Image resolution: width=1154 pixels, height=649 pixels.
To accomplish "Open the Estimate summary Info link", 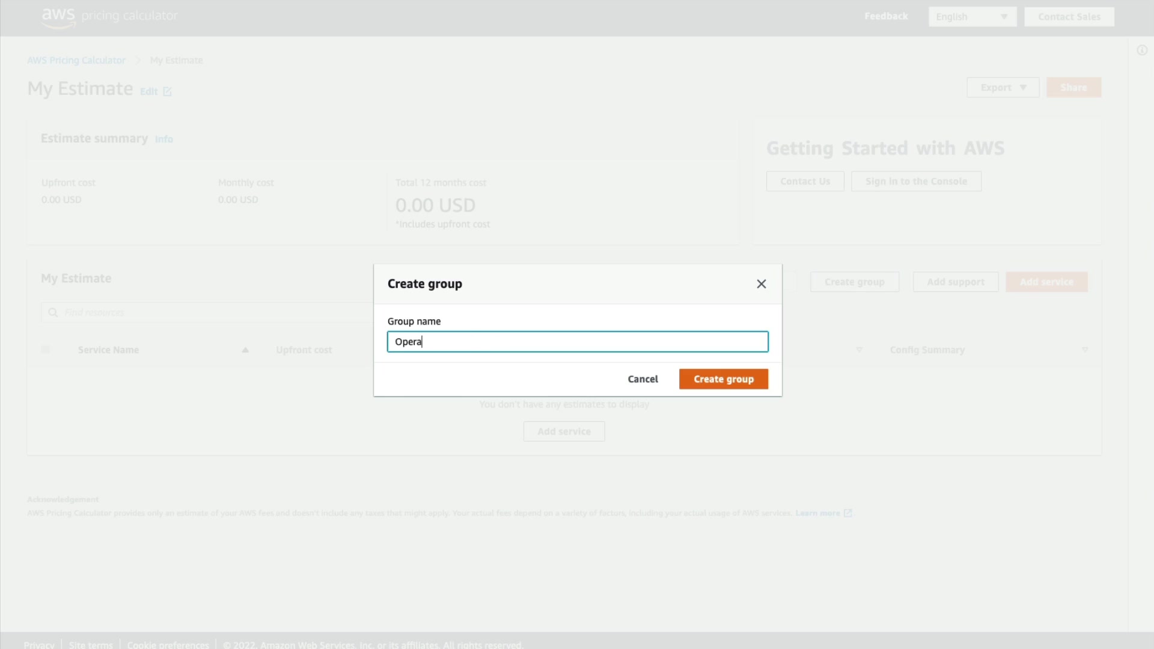I will click(163, 139).
